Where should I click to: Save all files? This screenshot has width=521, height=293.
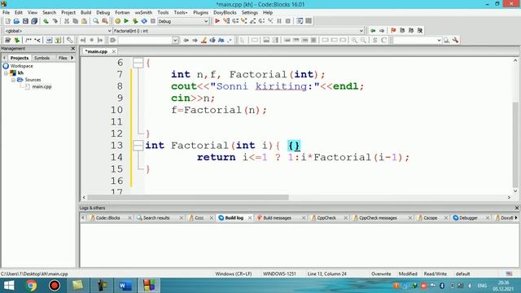pyautogui.click(x=34, y=21)
